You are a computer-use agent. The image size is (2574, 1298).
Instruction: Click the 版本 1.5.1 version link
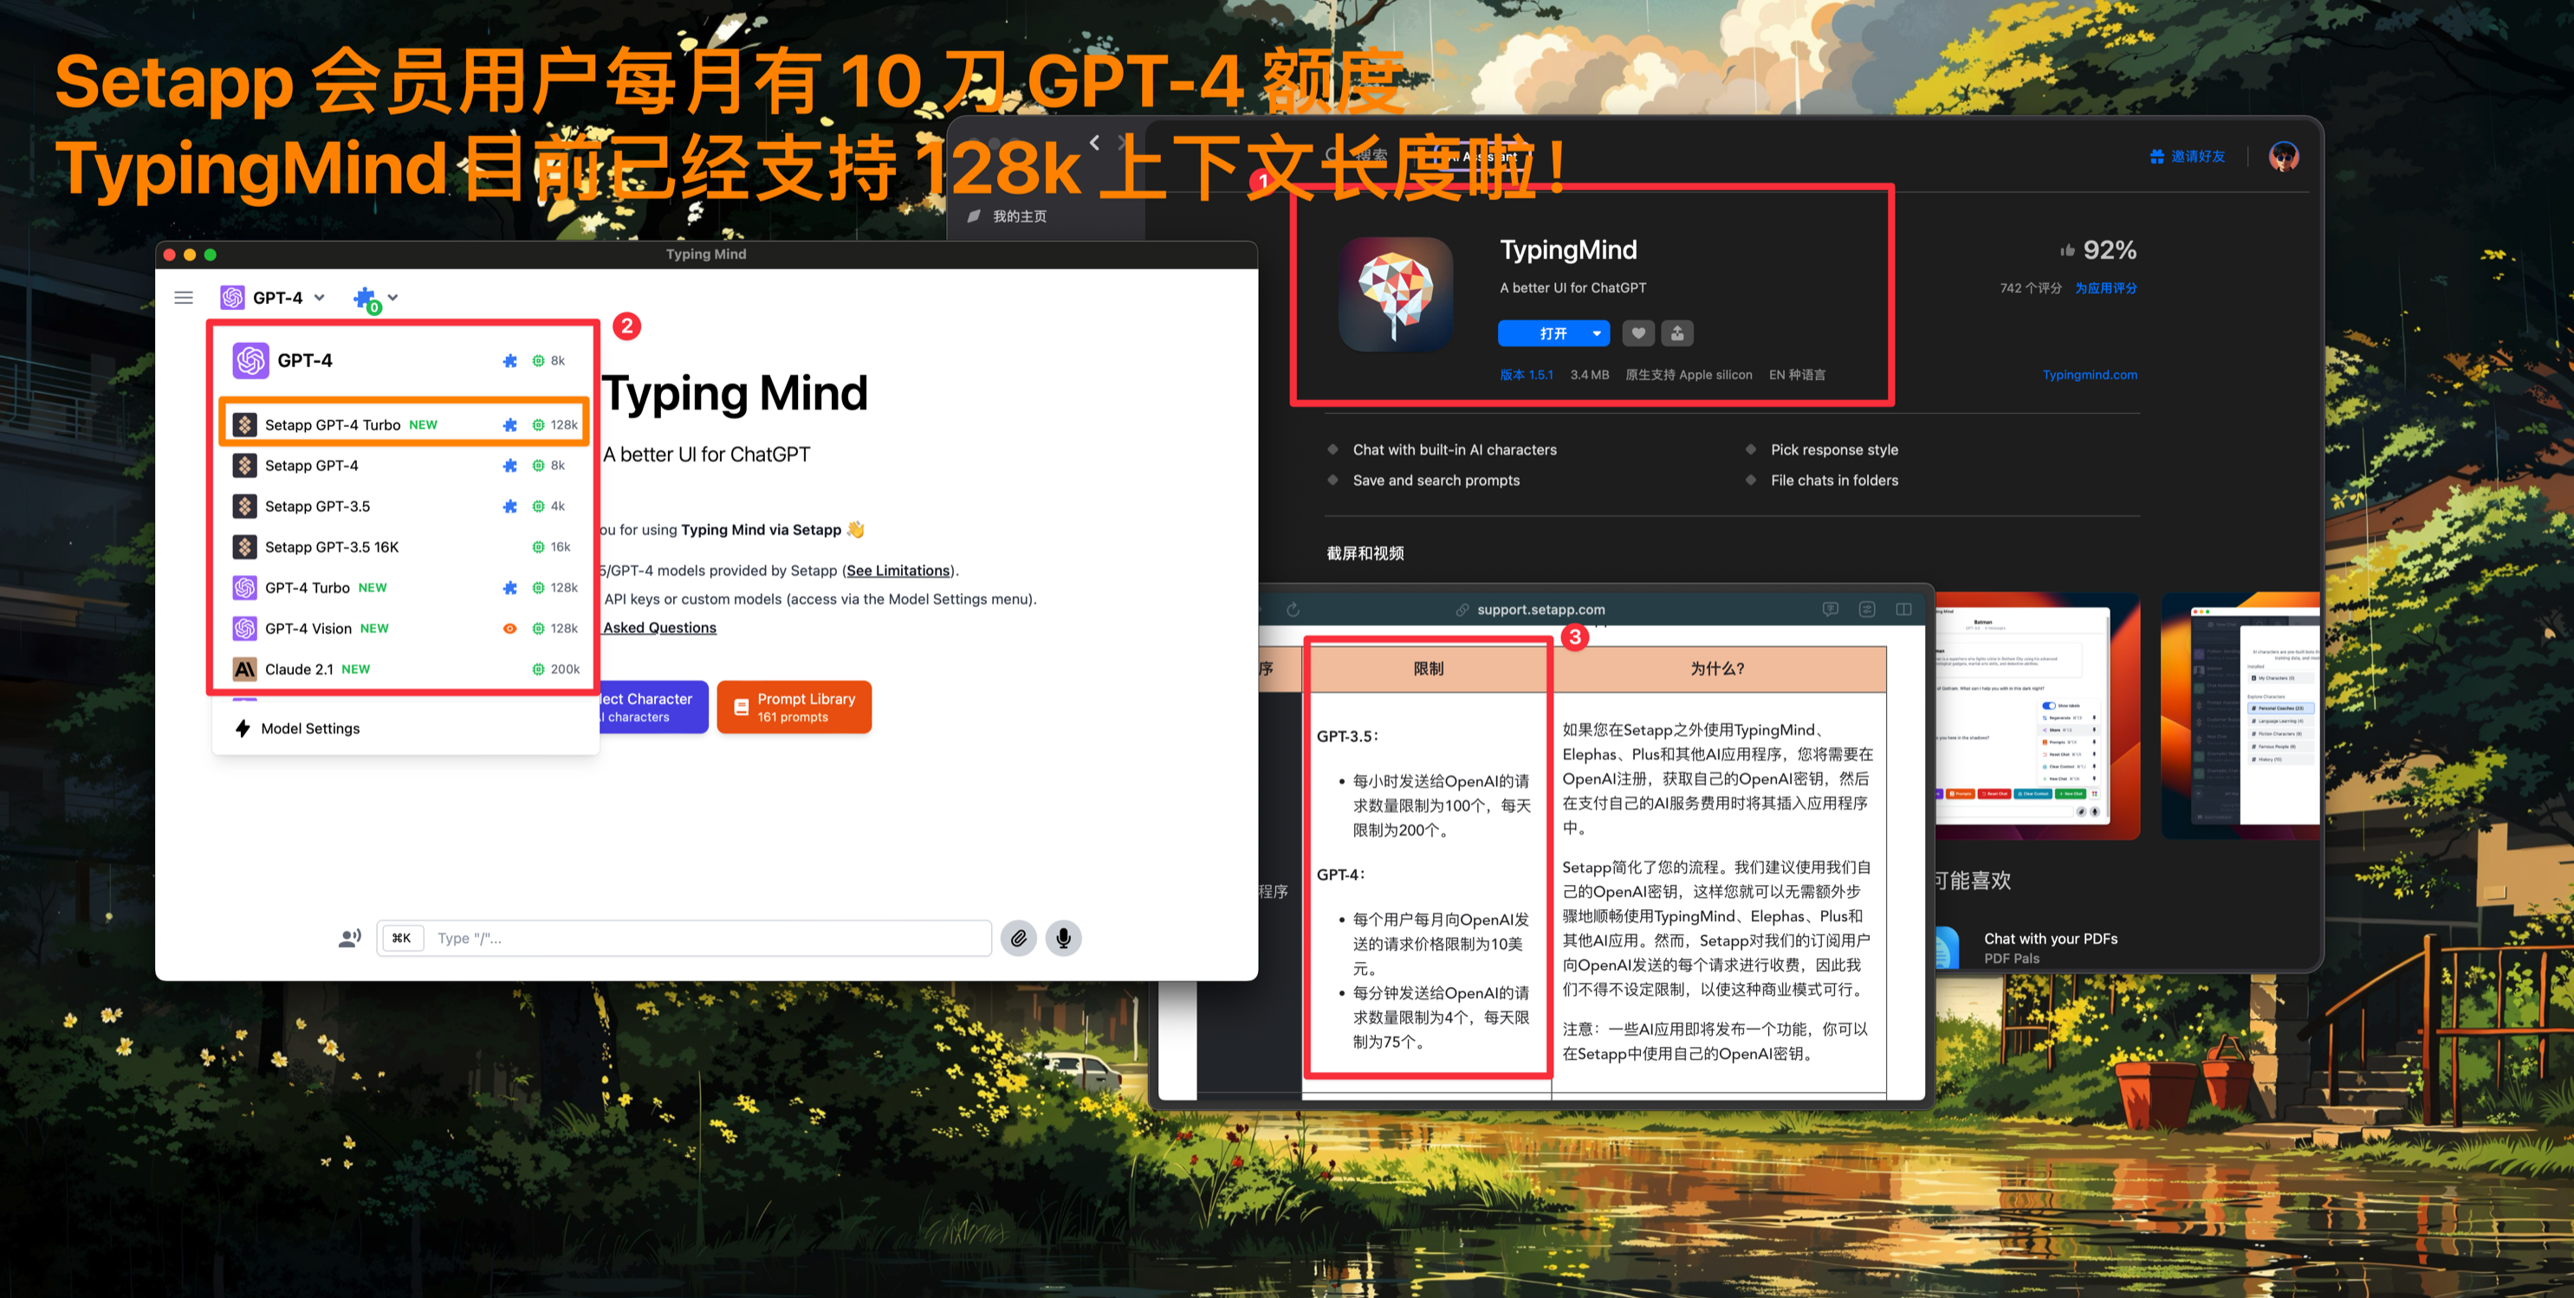tap(1526, 374)
